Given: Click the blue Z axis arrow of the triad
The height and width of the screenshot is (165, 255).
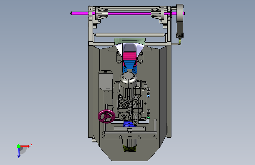Looking at the screenshot, I should pyautogui.click(x=19, y=153).
